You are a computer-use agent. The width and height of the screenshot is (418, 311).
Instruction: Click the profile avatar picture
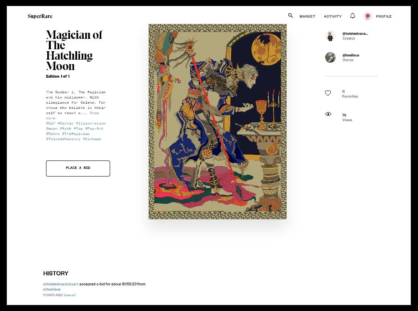coord(368,16)
